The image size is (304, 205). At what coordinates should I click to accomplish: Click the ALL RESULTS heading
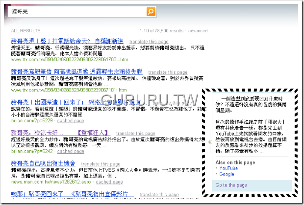pos(26,31)
